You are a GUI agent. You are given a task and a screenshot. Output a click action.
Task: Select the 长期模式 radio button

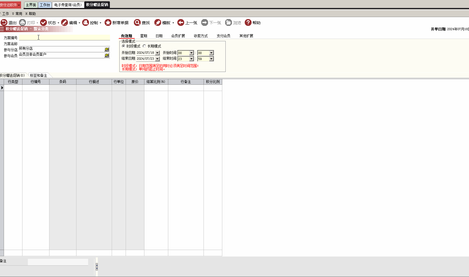pos(144,46)
